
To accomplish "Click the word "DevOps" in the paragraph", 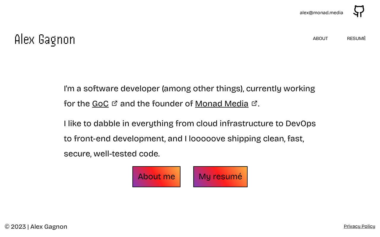I will [300, 123].
